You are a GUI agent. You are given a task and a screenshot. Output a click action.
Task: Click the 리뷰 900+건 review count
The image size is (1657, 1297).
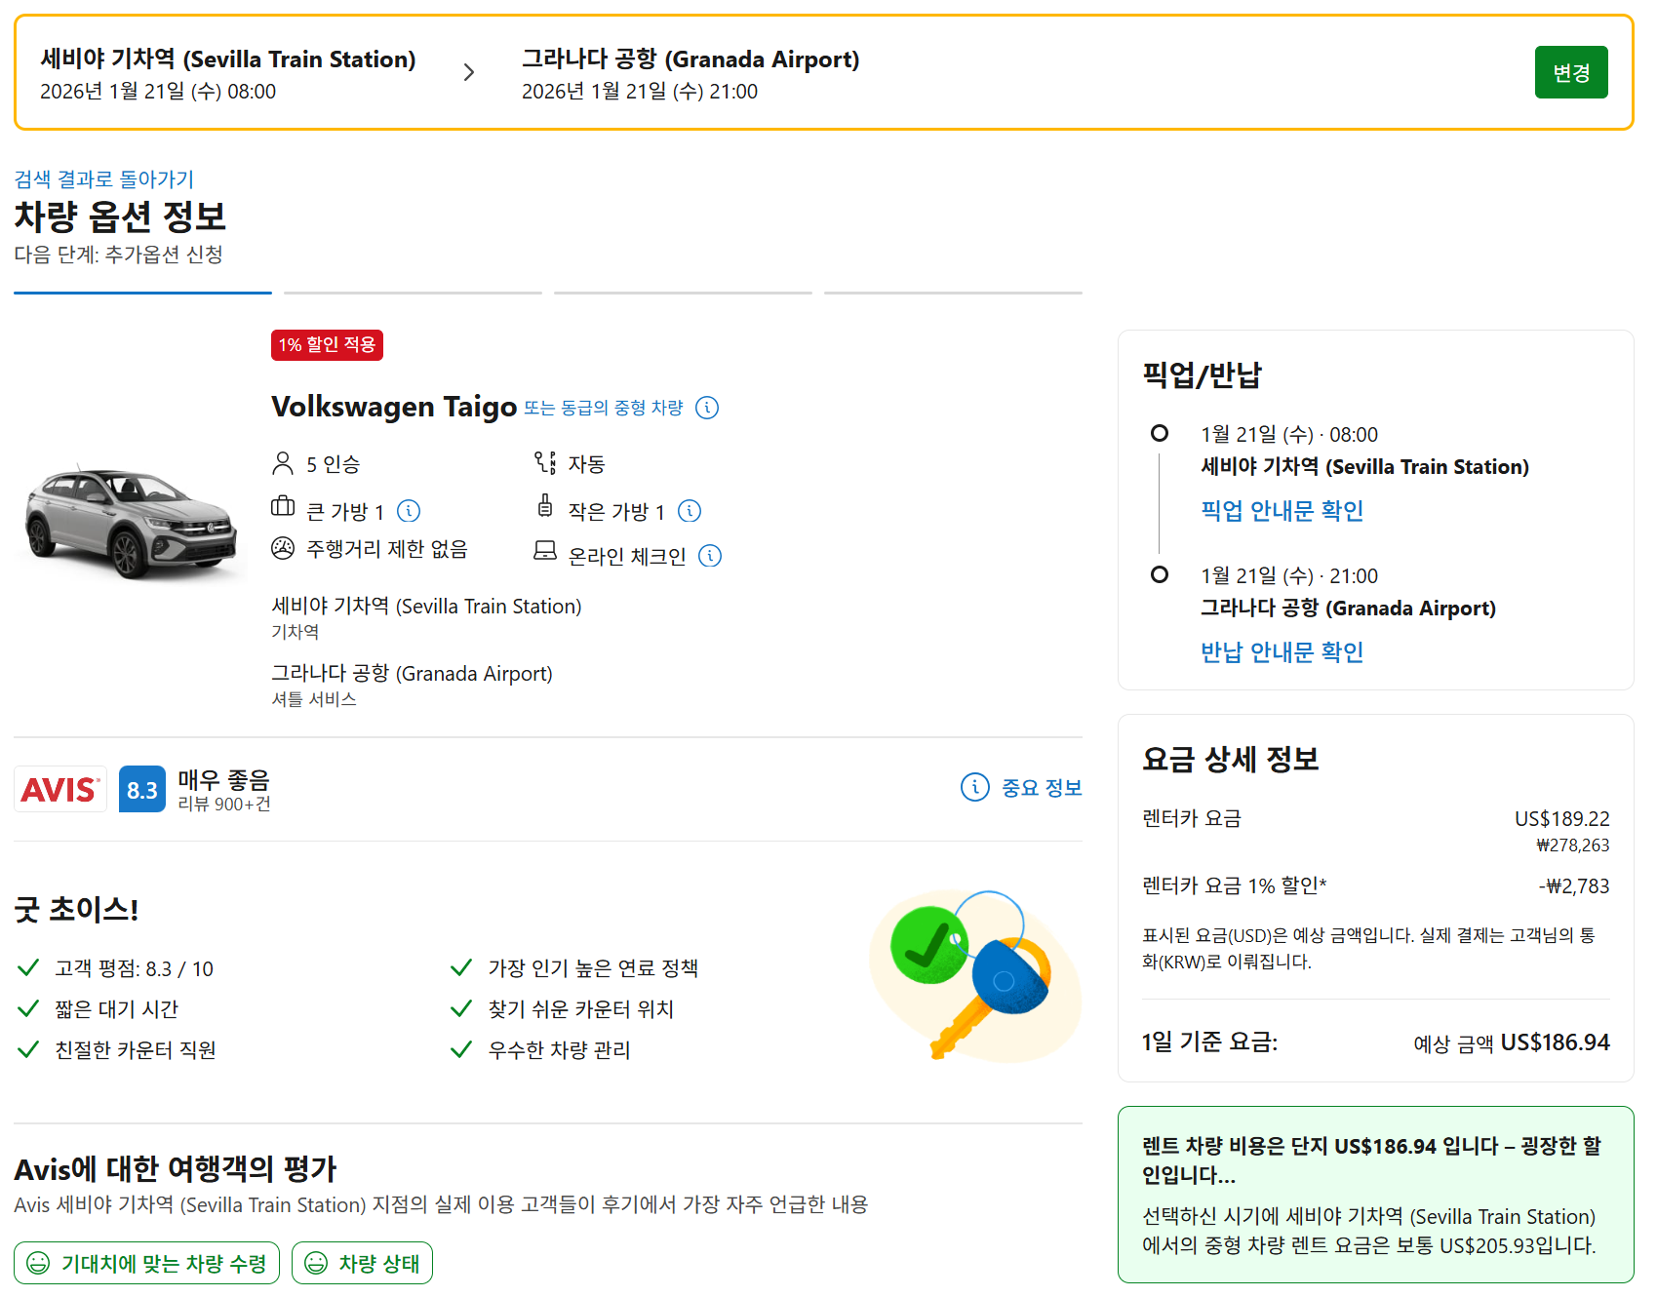point(224,805)
